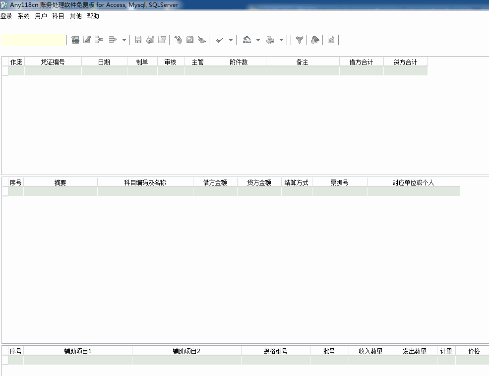Open dropdown arrow beside checkmark icon

[231, 40]
